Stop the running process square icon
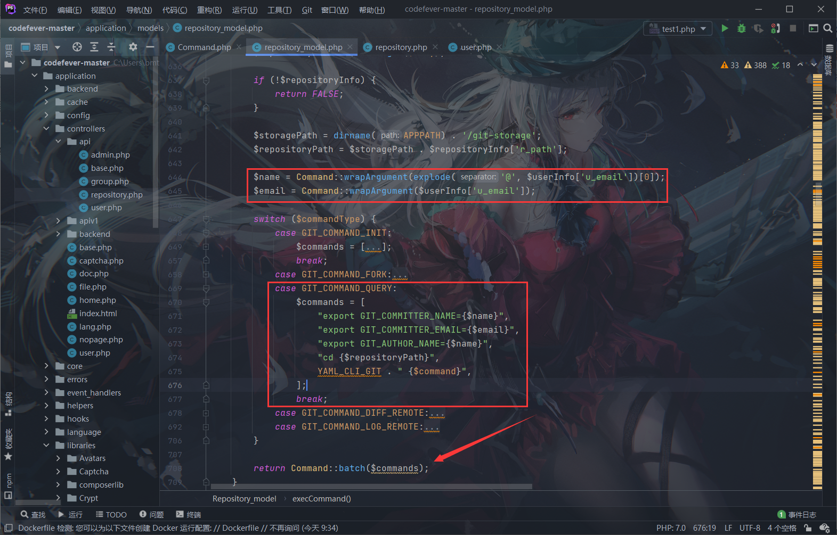Screen dimensions: 837x535 793,28
